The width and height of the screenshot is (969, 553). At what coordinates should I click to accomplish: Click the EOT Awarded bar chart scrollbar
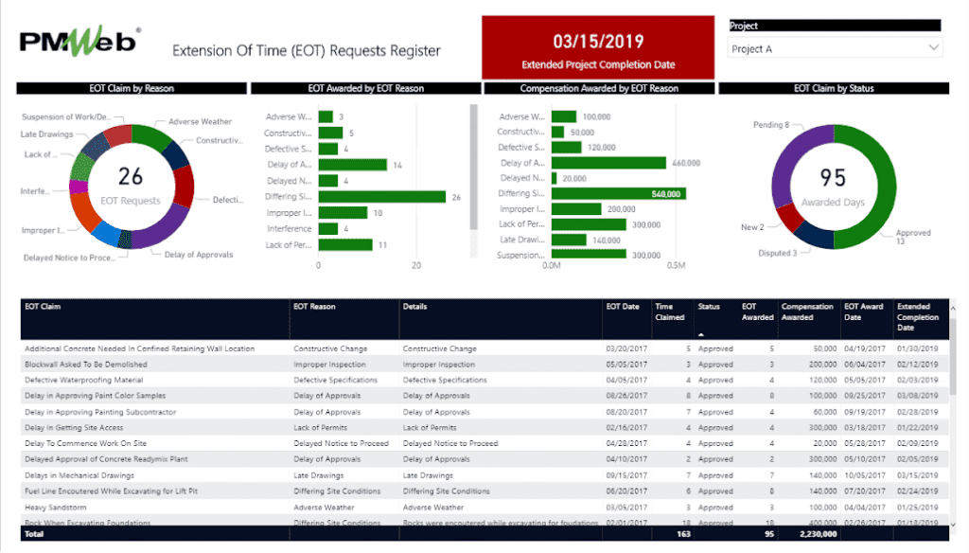pyautogui.click(x=472, y=166)
